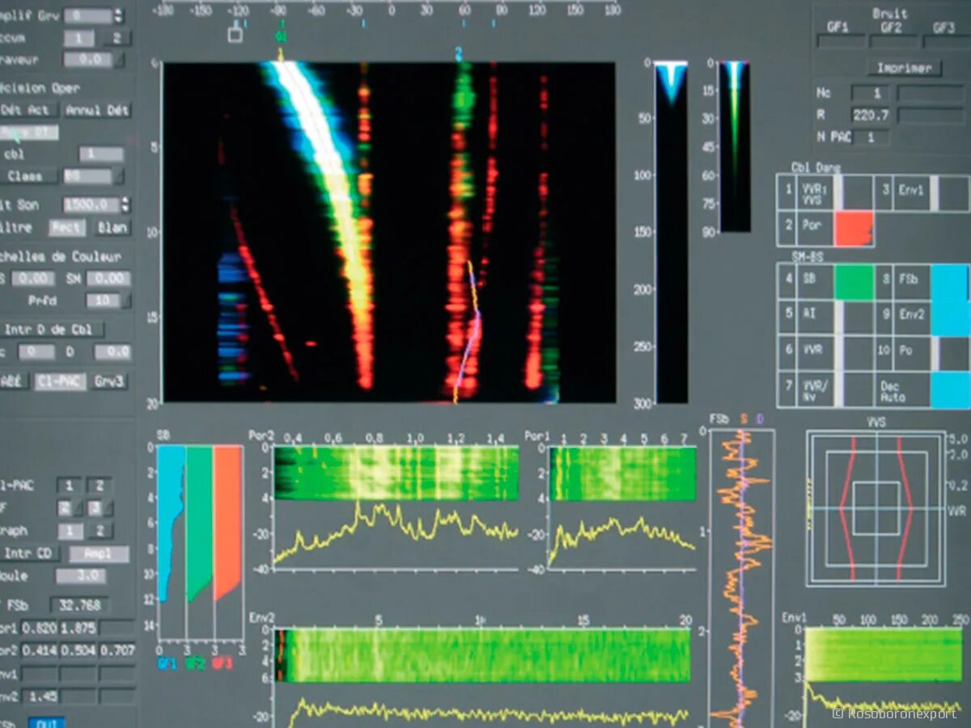Image resolution: width=971 pixels, height=728 pixels.
Task: Select track marker 2 above the waterfall
Action: 458,53
